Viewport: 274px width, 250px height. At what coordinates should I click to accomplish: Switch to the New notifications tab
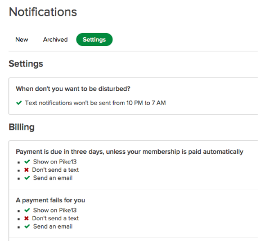pyautogui.click(x=22, y=39)
